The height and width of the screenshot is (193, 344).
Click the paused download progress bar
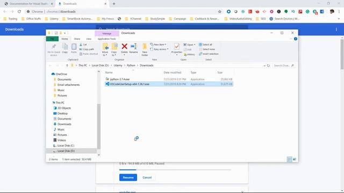tap(175, 169)
